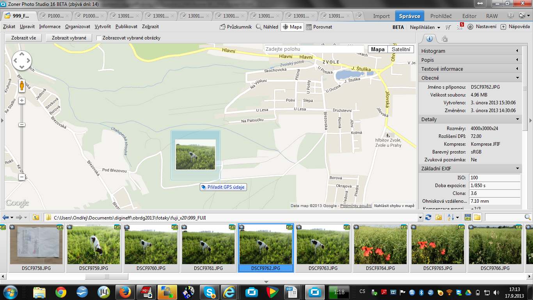The width and height of the screenshot is (533, 300).
Task: Toggle the Mapa view mode
Action: point(292,27)
